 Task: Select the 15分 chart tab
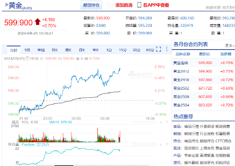click(x=123, y=50)
